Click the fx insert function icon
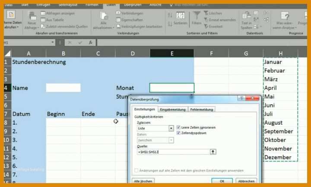 90,42
